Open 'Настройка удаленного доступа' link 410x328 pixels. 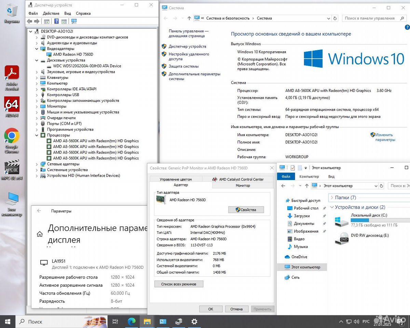click(189, 56)
